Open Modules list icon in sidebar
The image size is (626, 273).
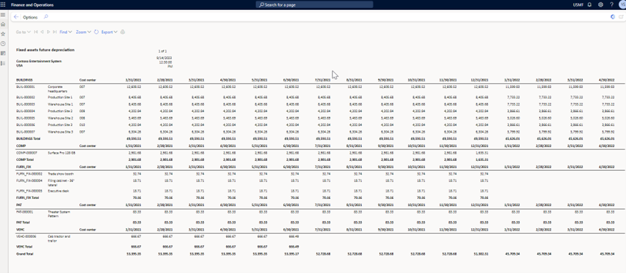(x=3, y=63)
